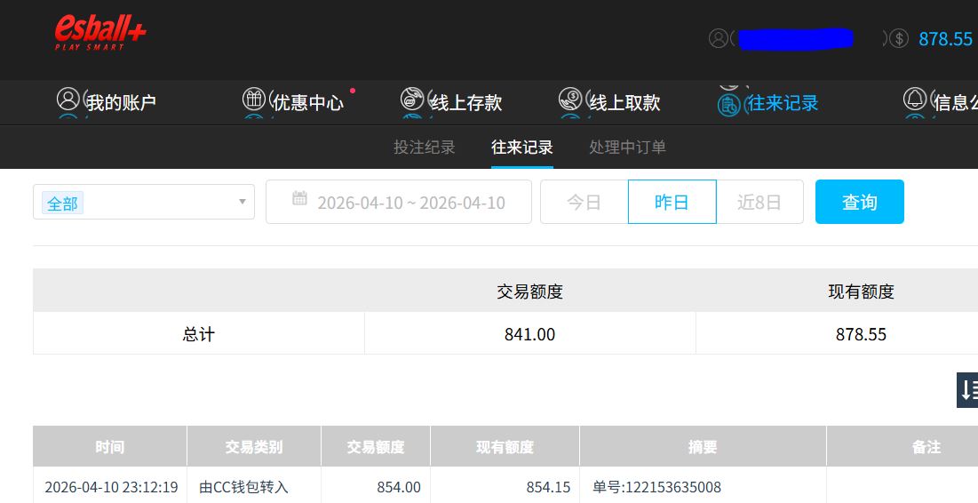
Task: Click the 往来记录 records icon
Action: (x=729, y=104)
